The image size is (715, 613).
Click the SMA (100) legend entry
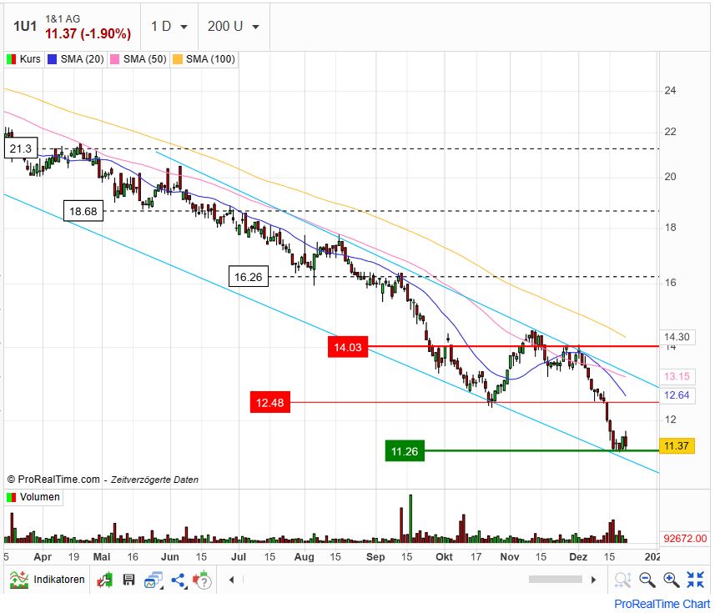204,58
